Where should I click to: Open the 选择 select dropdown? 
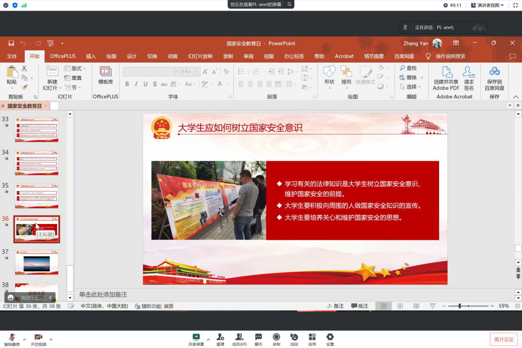coord(411,86)
